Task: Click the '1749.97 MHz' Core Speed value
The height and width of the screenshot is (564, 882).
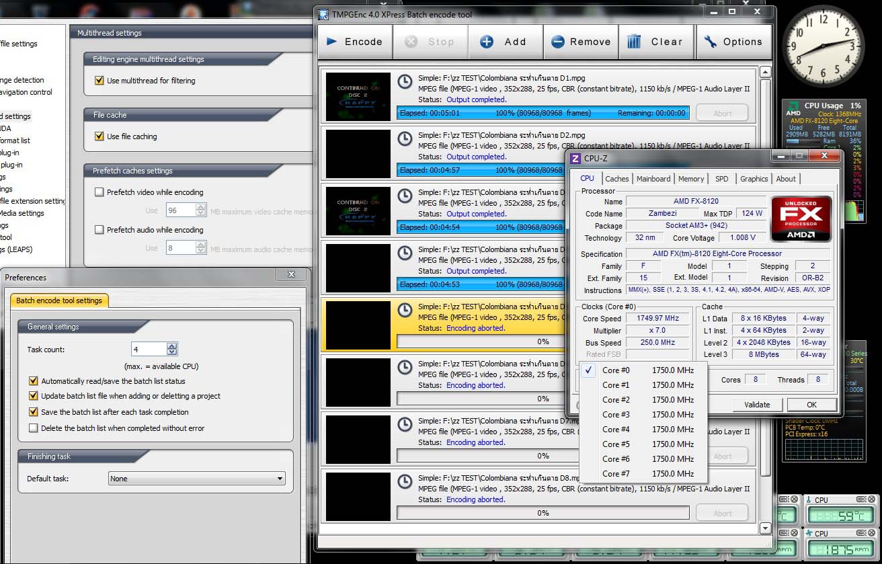Action: coord(657,319)
